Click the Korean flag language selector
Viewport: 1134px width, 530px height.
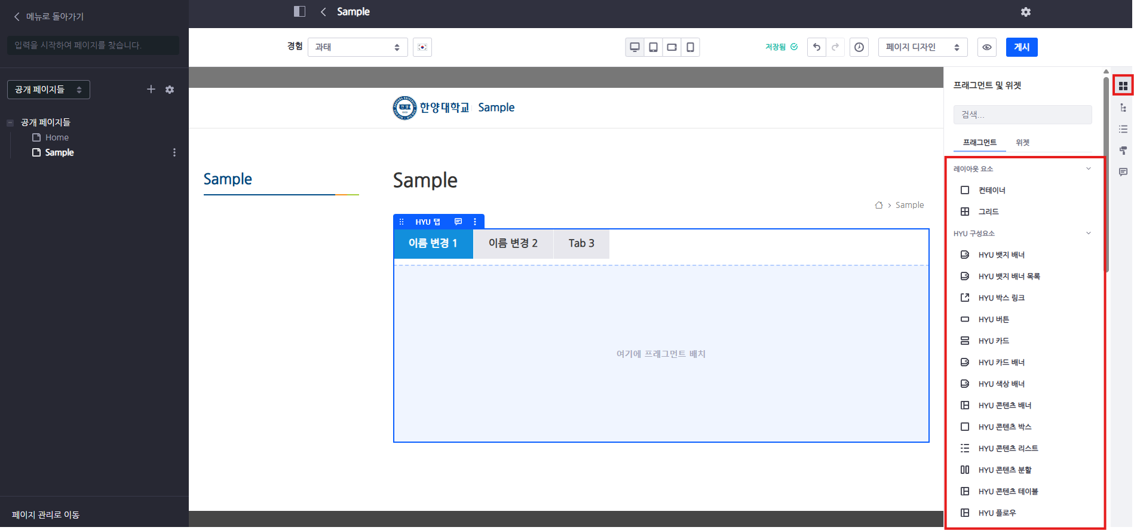pyautogui.click(x=422, y=47)
